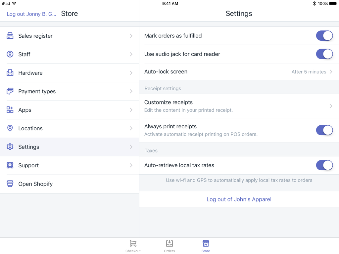Disable Auto-retrieve local tax rates
The width and height of the screenshot is (339, 254).
324,165
